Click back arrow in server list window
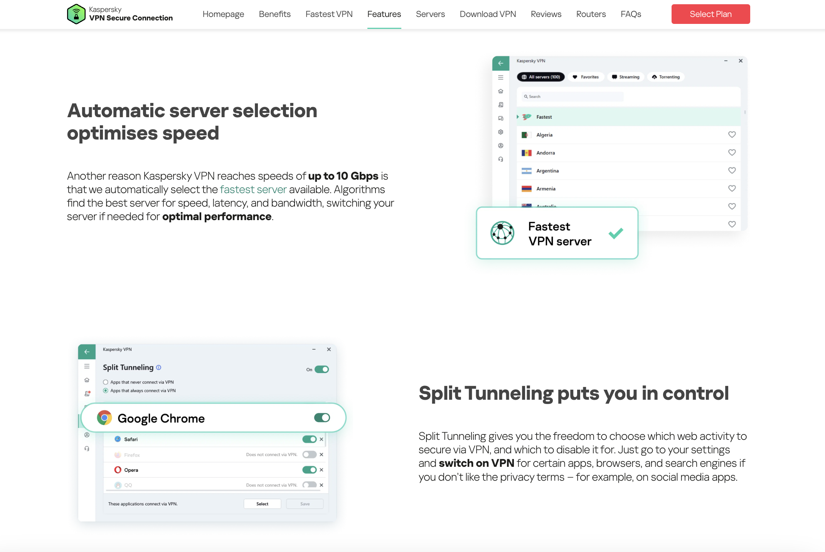Viewport: 825px width, 552px height. 500,63
